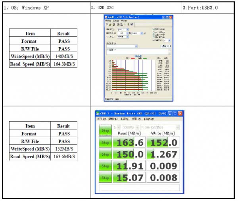Viewport: 238px width, 201px height.
Task: Click the CrystalDiskMark title bar app icon
Action: click(97, 113)
